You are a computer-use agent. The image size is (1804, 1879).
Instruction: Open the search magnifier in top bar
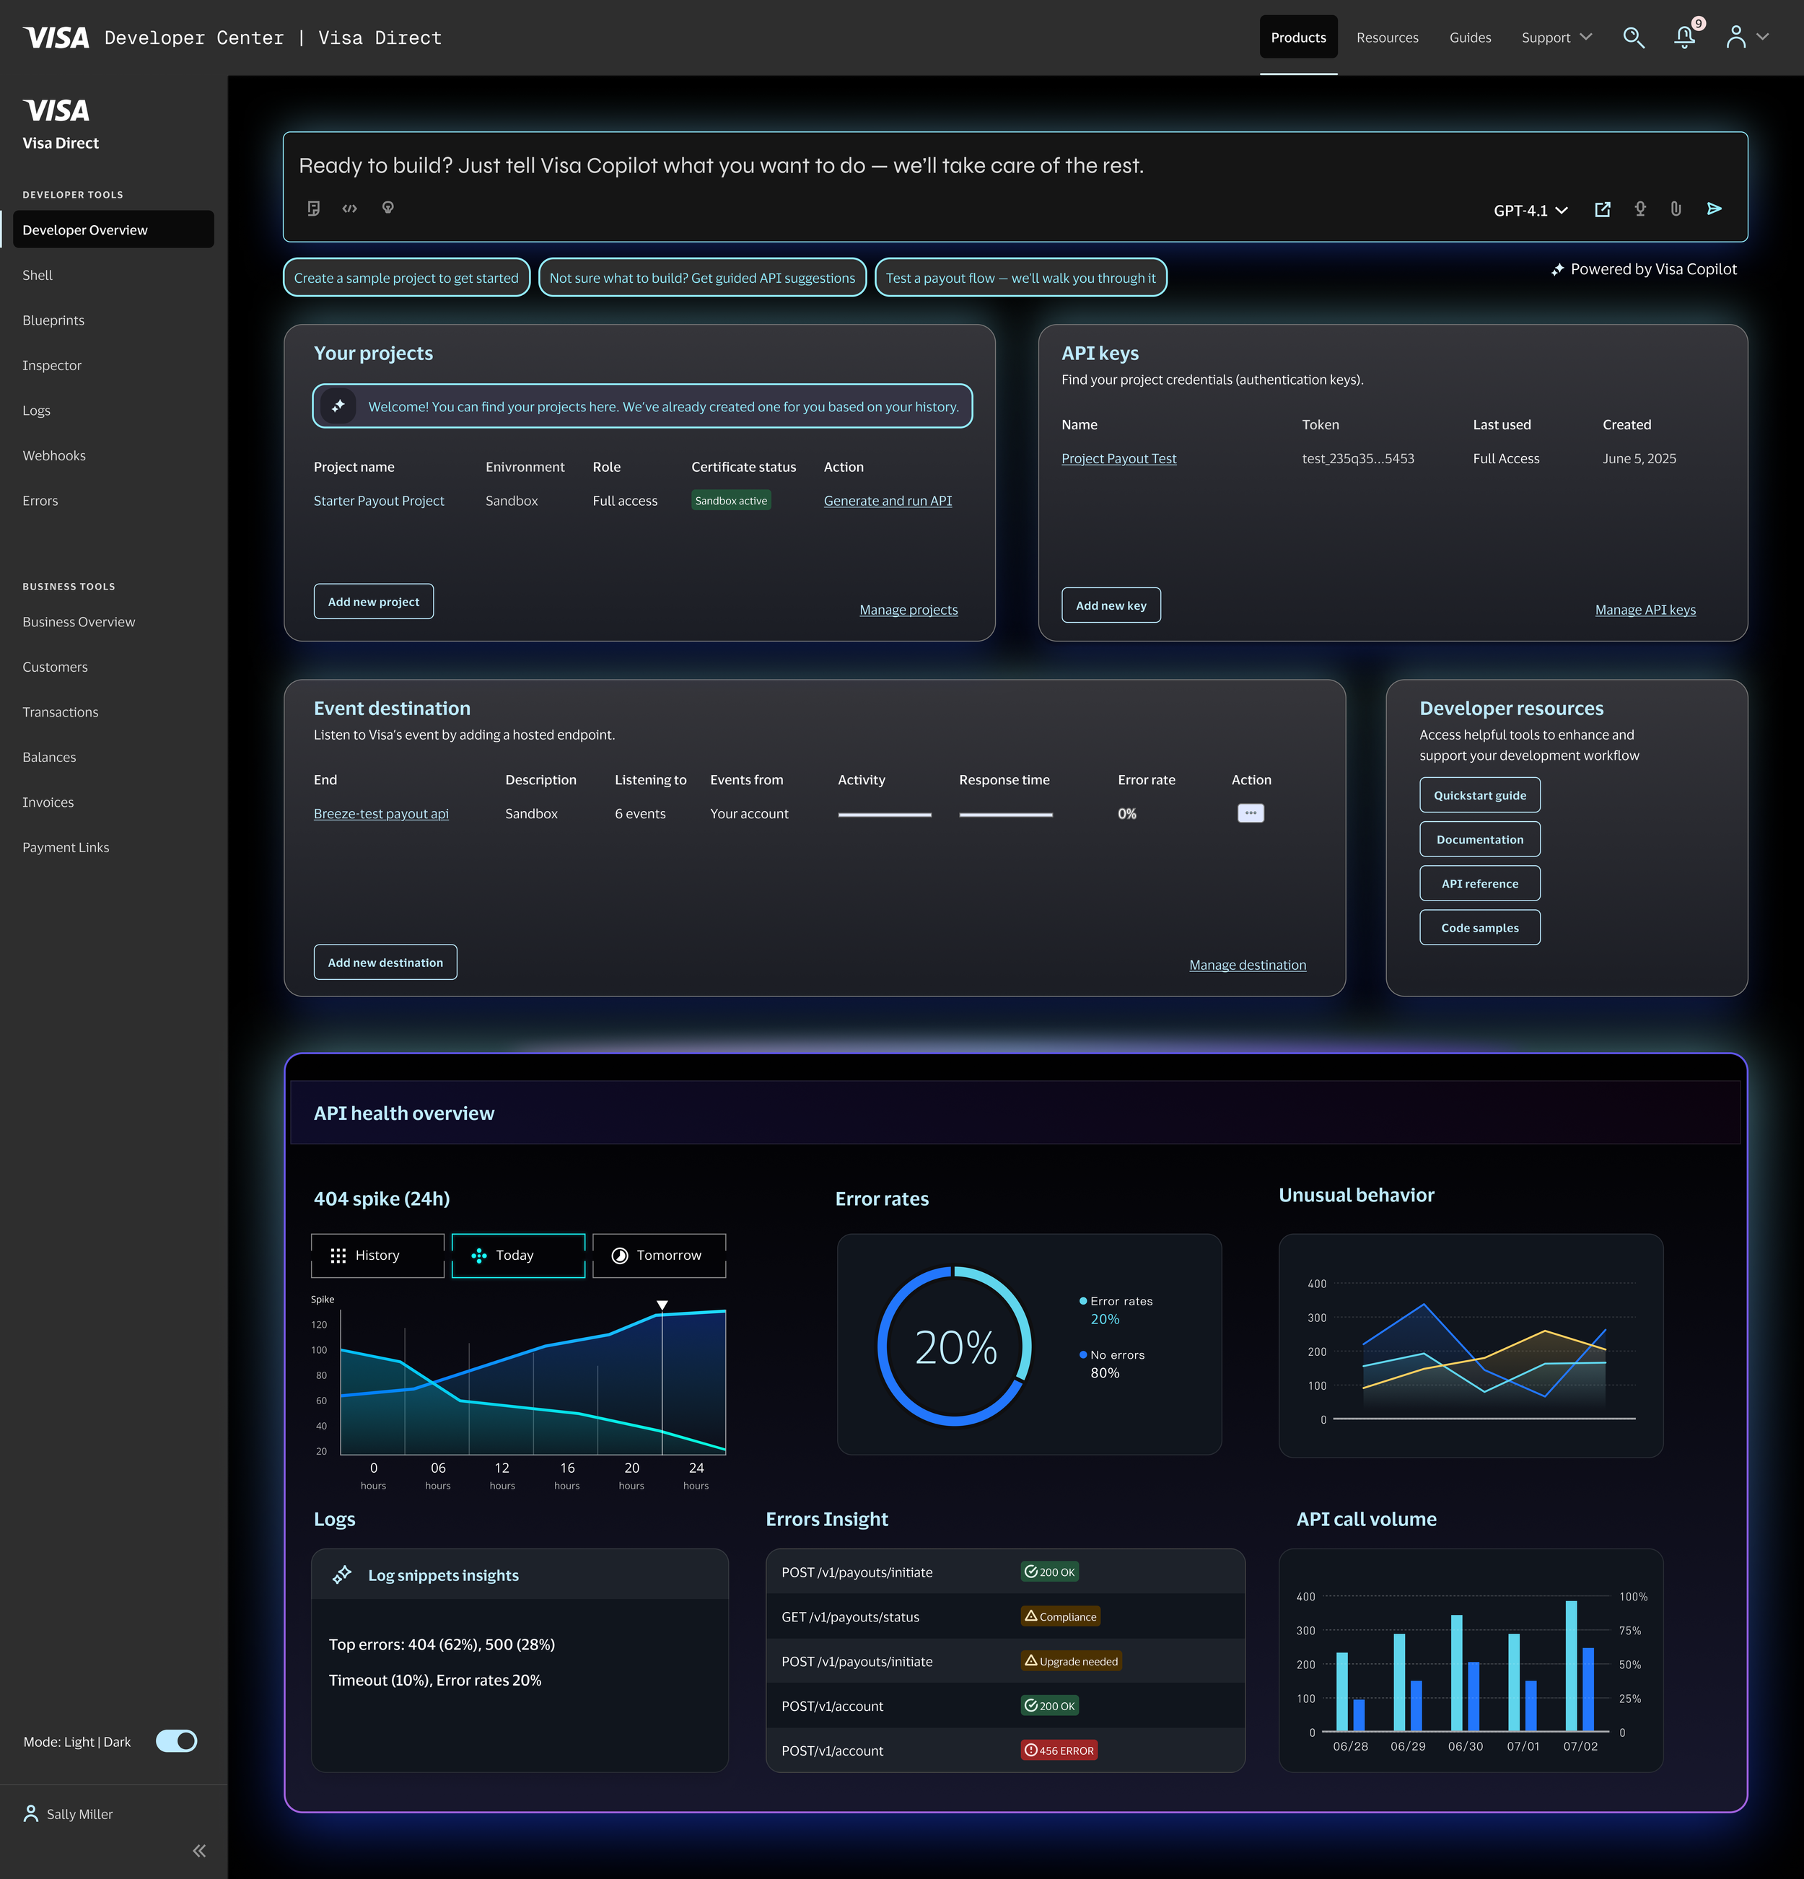pyautogui.click(x=1634, y=38)
